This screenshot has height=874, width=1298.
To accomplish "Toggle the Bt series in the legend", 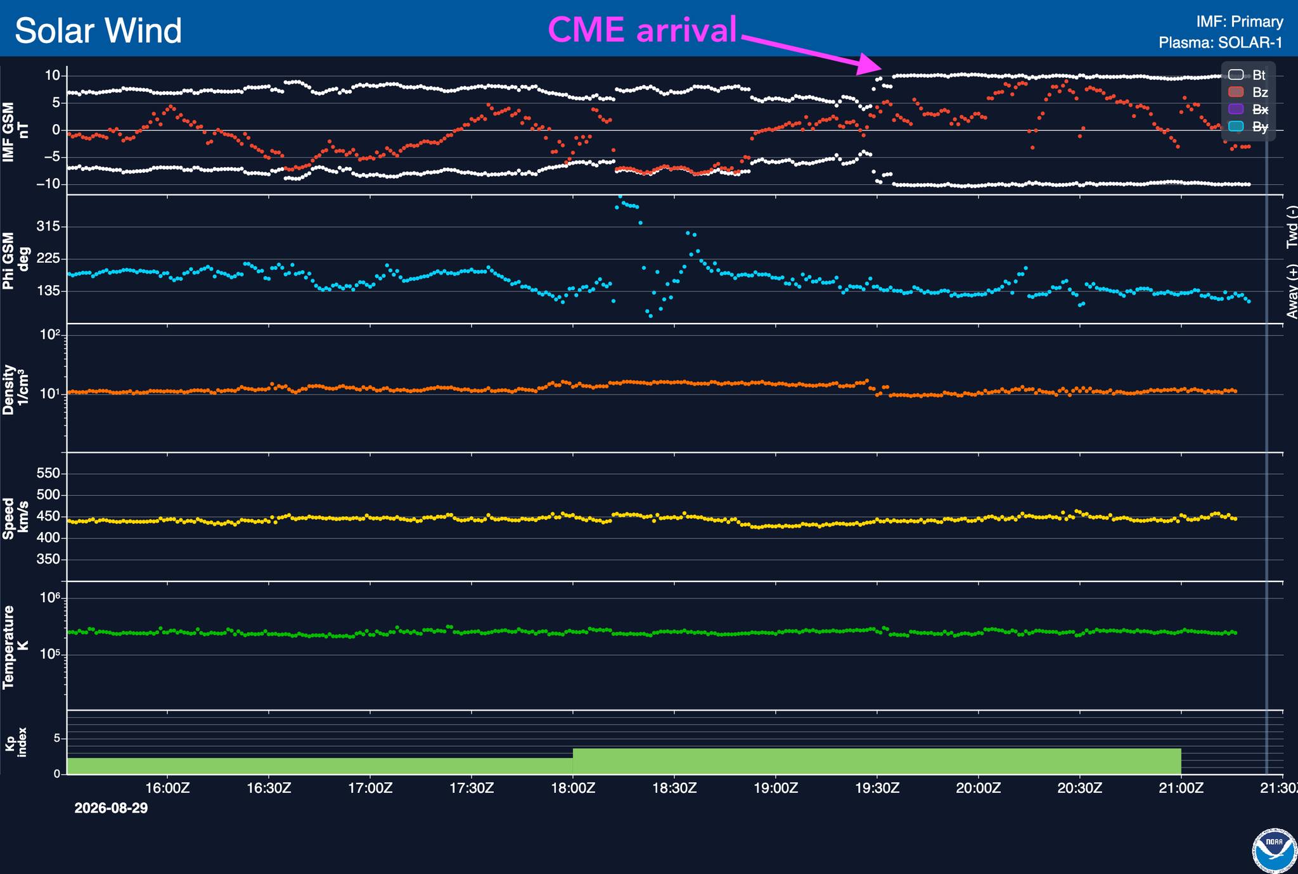I will tap(1247, 75).
